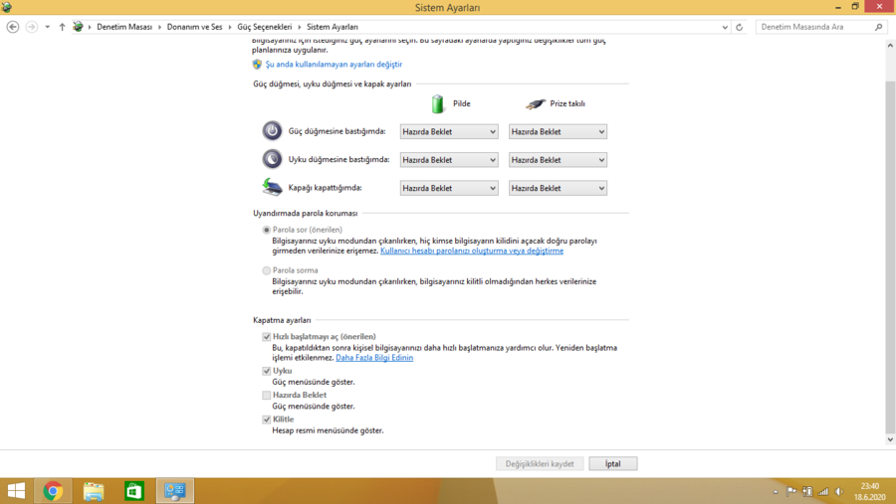
Task: Go to Güç Seçenekleri breadcrumb
Action: tap(265, 27)
